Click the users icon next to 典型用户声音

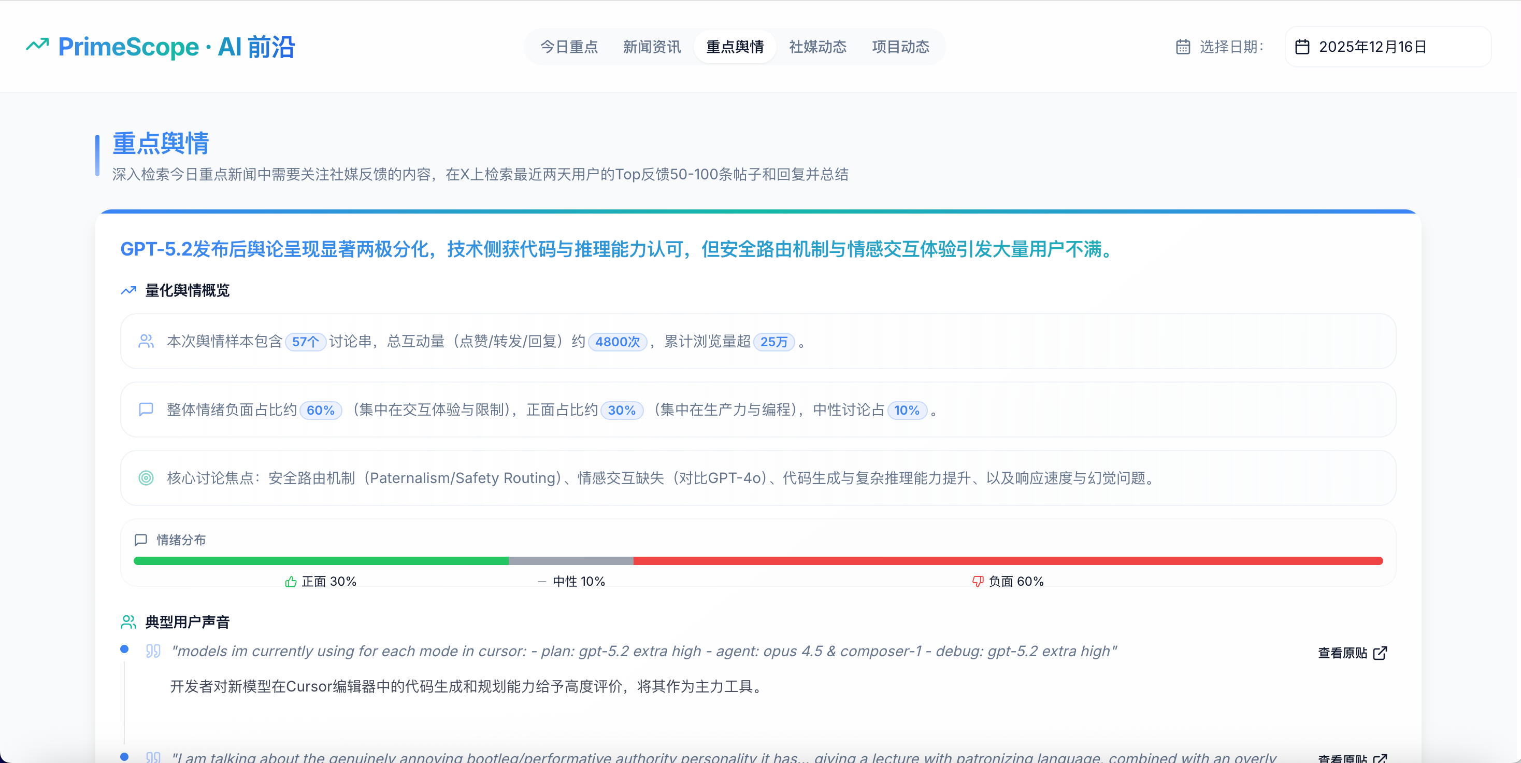point(128,622)
